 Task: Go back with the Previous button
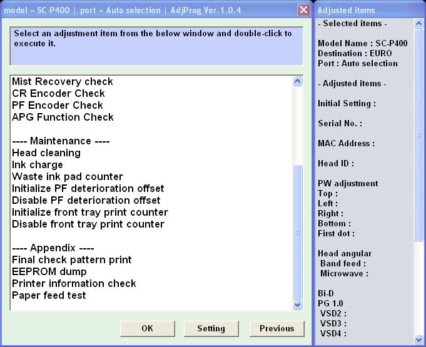point(277,328)
